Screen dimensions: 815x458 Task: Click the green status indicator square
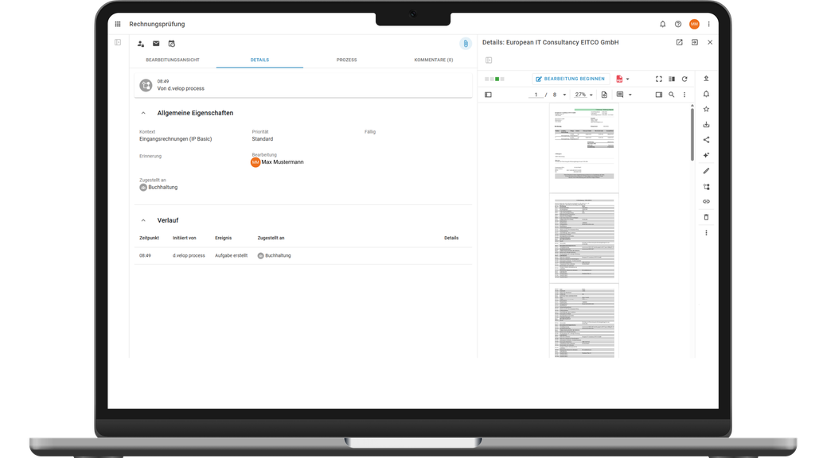click(497, 79)
